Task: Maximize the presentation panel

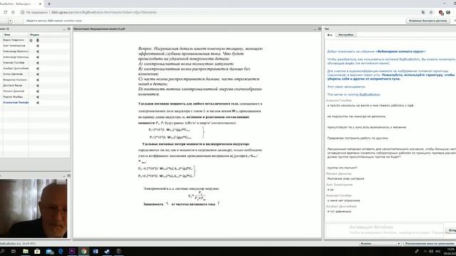Action: click(320, 29)
